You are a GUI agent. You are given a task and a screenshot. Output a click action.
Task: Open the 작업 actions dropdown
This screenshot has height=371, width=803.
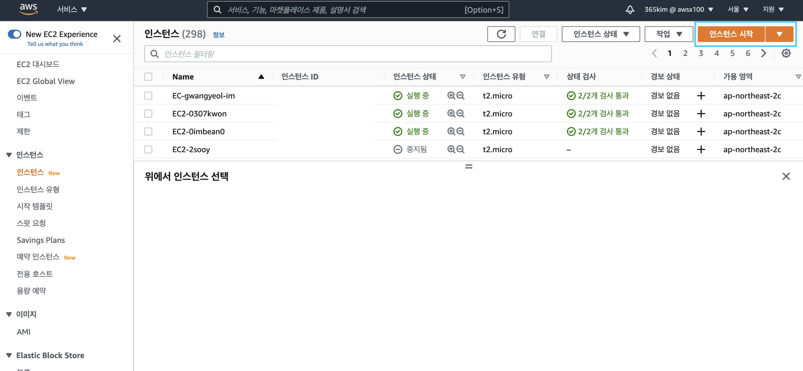click(668, 34)
